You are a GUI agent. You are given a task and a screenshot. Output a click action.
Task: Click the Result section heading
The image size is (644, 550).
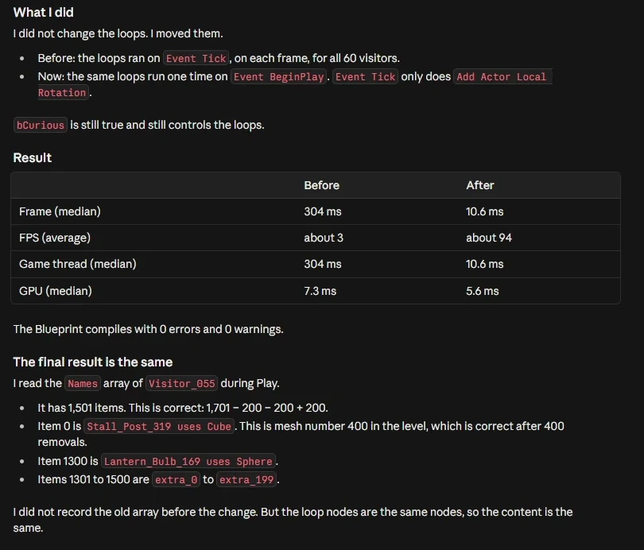coord(33,157)
